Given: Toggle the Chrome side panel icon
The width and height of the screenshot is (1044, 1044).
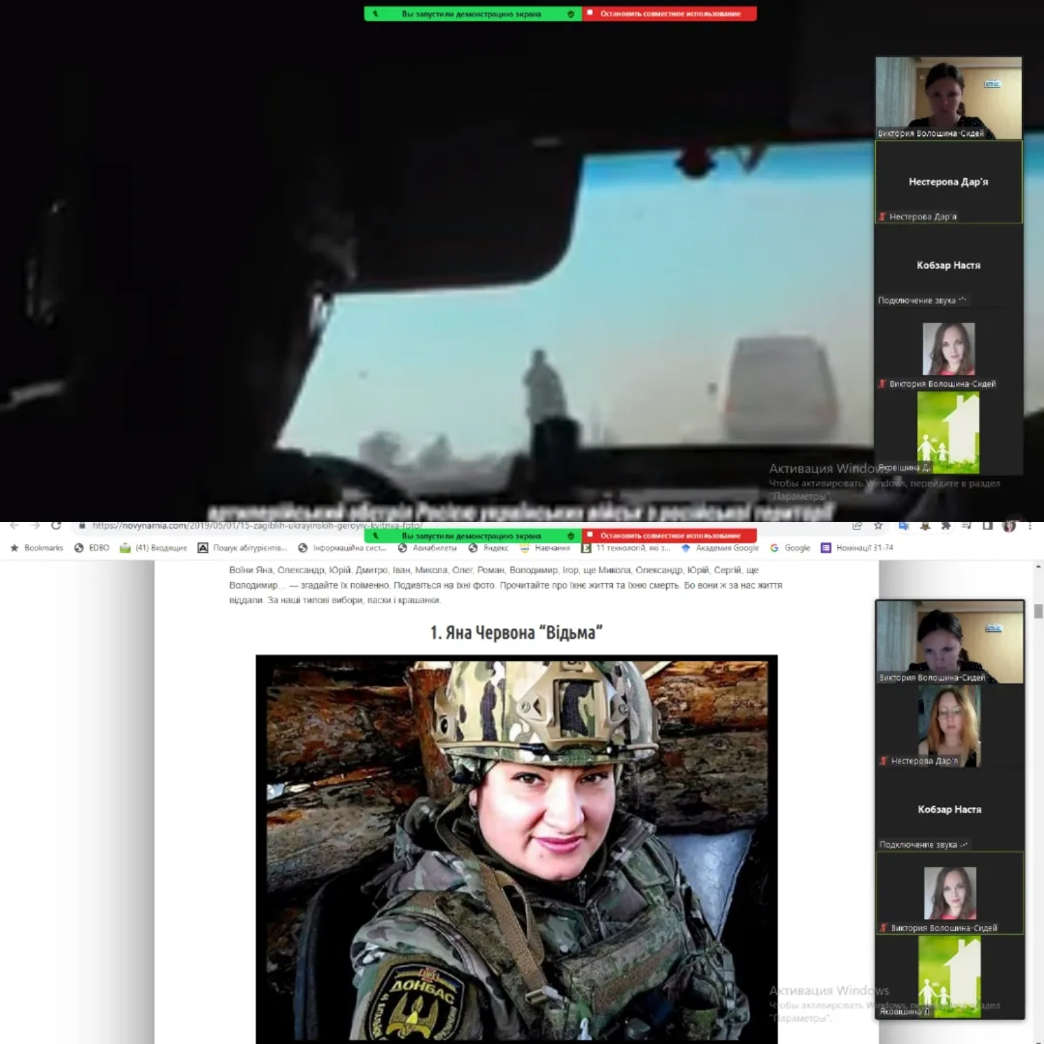Looking at the screenshot, I should (987, 526).
